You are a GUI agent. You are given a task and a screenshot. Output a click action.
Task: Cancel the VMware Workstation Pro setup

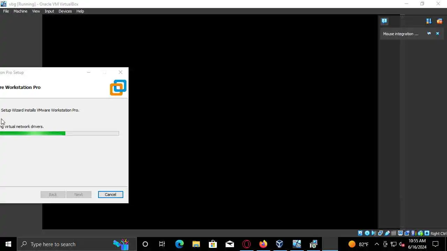[110, 195]
